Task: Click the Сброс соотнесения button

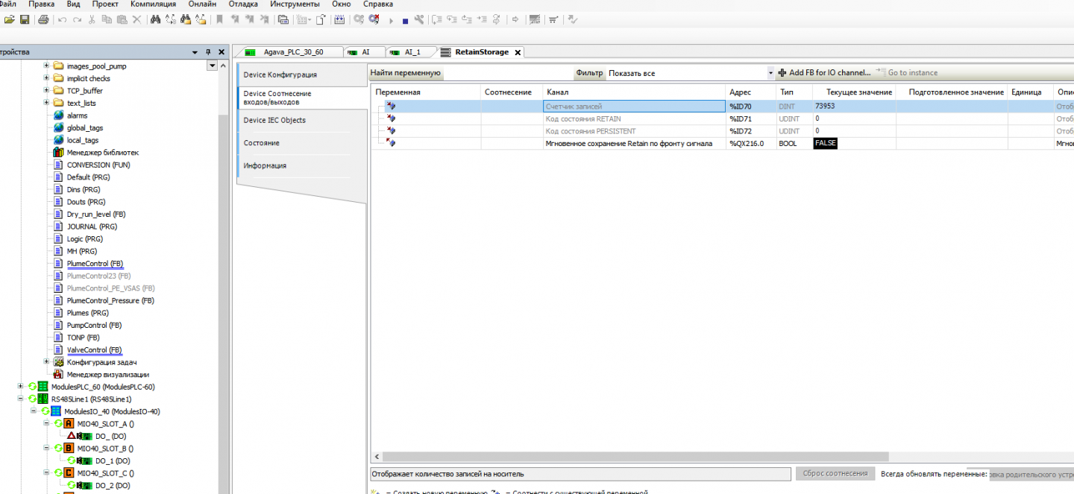Action: coord(835,474)
